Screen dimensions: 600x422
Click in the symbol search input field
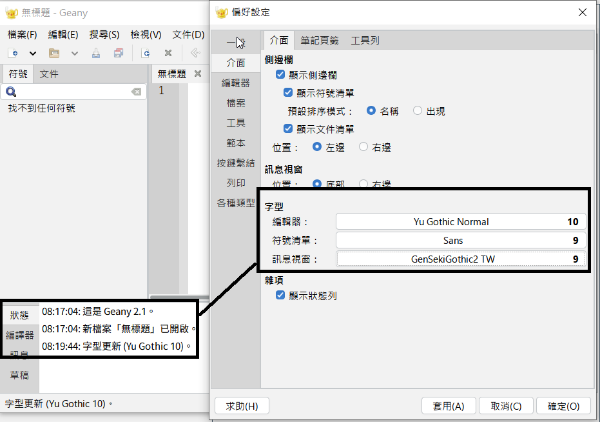71,92
